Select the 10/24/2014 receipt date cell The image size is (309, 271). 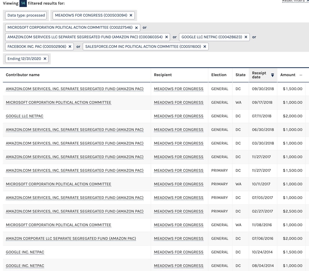[x=262, y=252]
